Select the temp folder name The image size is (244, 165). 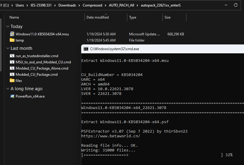tap(20, 40)
